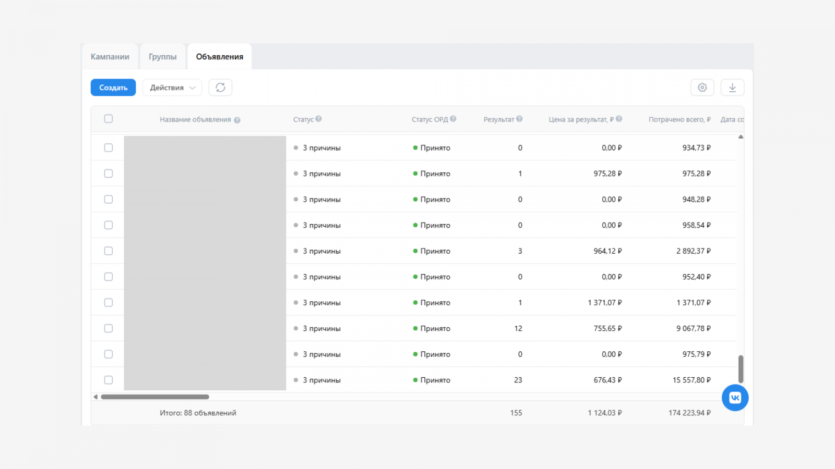The width and height of the screenshot is (835, 469).
Task: Click the Статус column header text
Action: 303,119
